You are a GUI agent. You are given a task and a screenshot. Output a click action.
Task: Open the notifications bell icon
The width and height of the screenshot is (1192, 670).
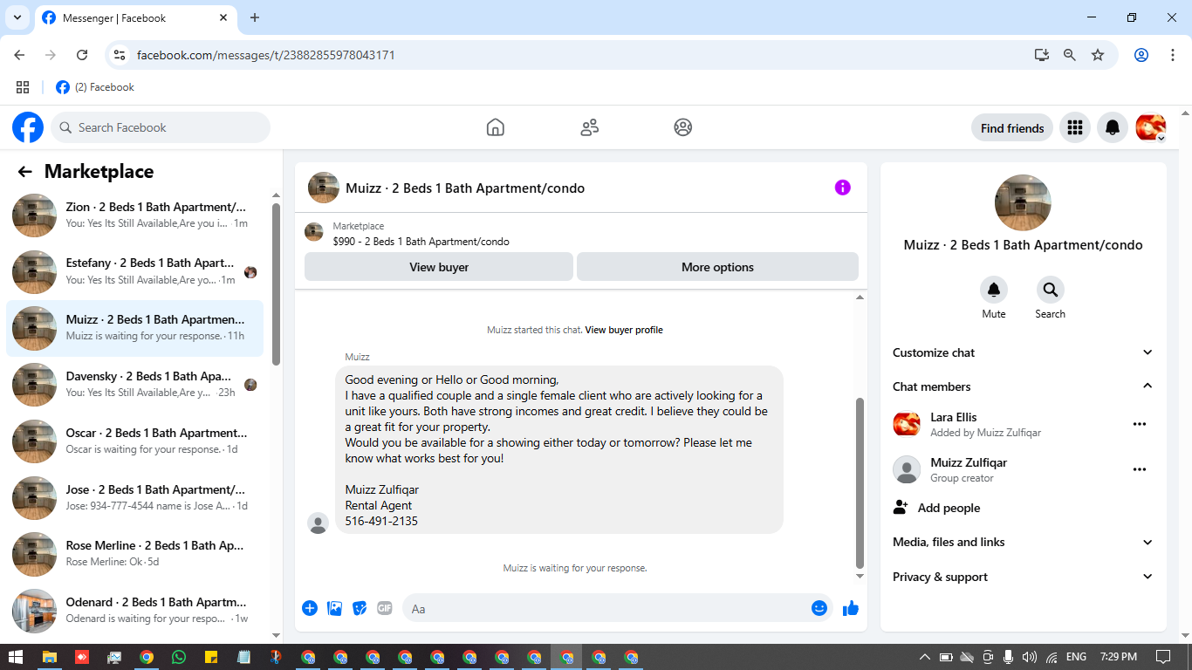[1113, 127]
